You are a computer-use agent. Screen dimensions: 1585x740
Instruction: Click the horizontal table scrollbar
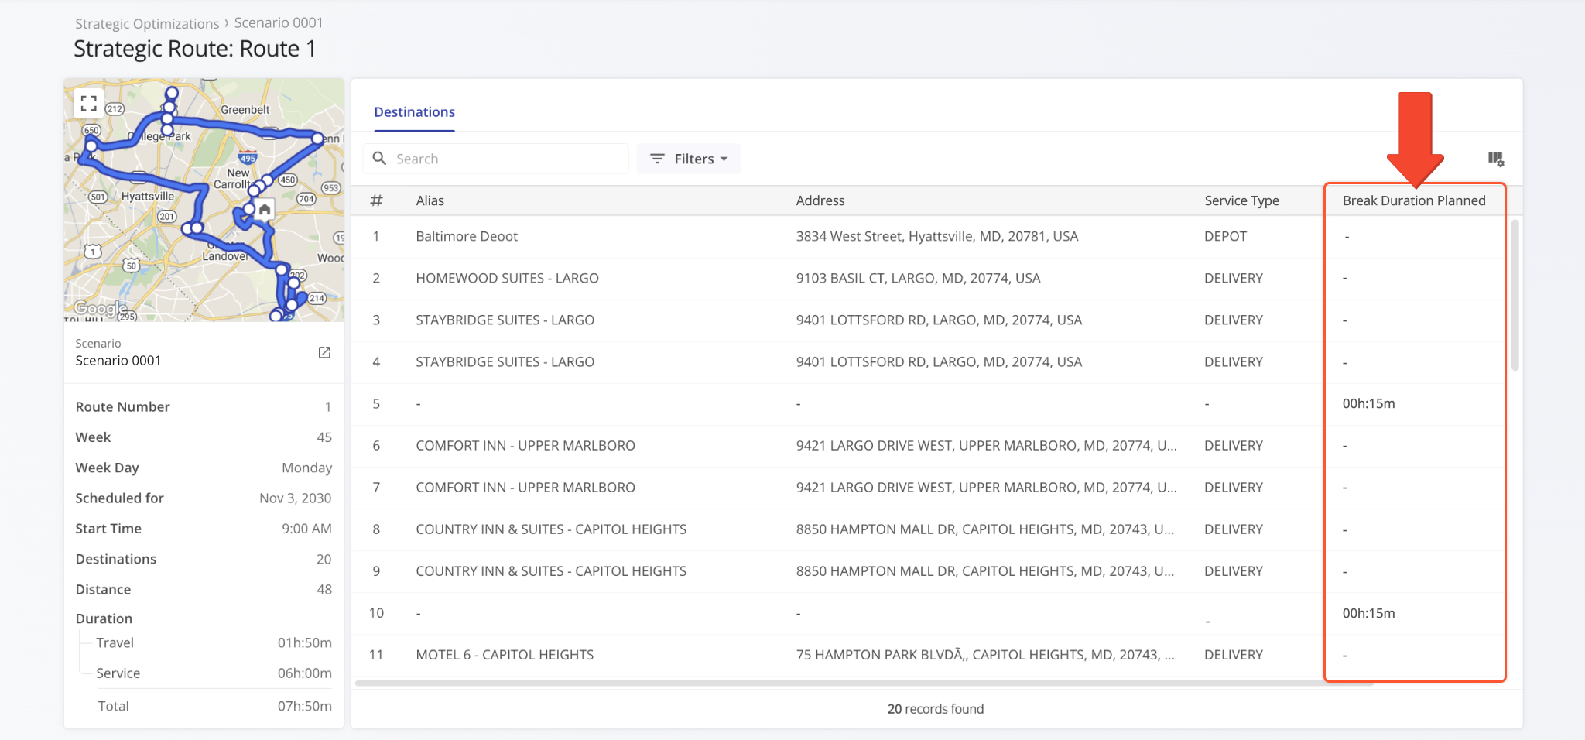(x=863, y=683)
